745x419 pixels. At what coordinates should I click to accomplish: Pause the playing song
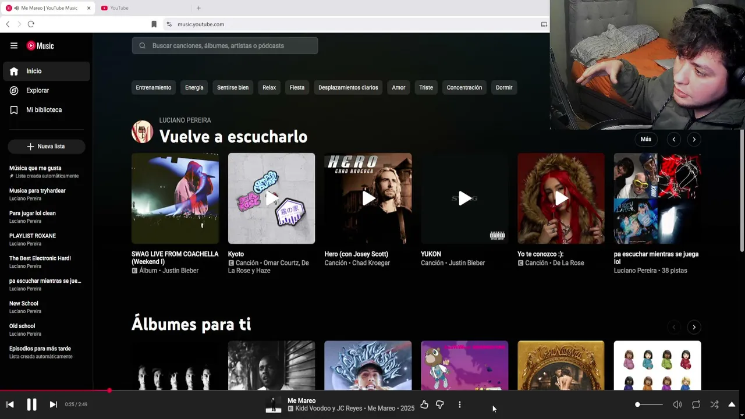pyautogui.click(x=31, y=404)
